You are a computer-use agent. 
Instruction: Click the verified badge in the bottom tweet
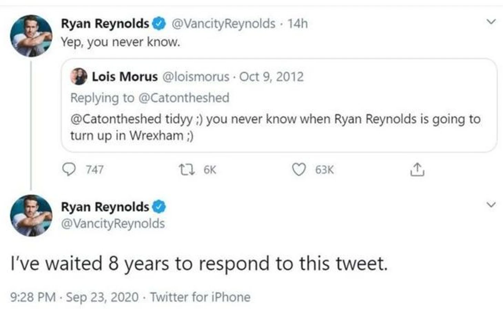pos(159,207)
